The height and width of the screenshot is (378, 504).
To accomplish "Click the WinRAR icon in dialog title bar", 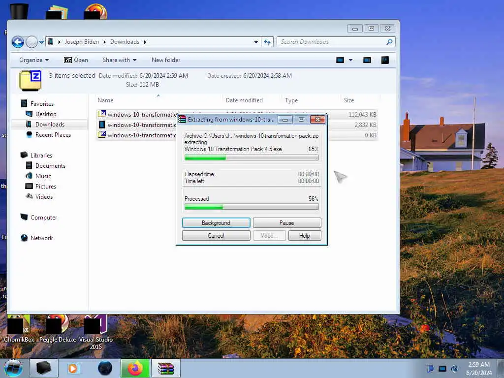I will [182, 119].
